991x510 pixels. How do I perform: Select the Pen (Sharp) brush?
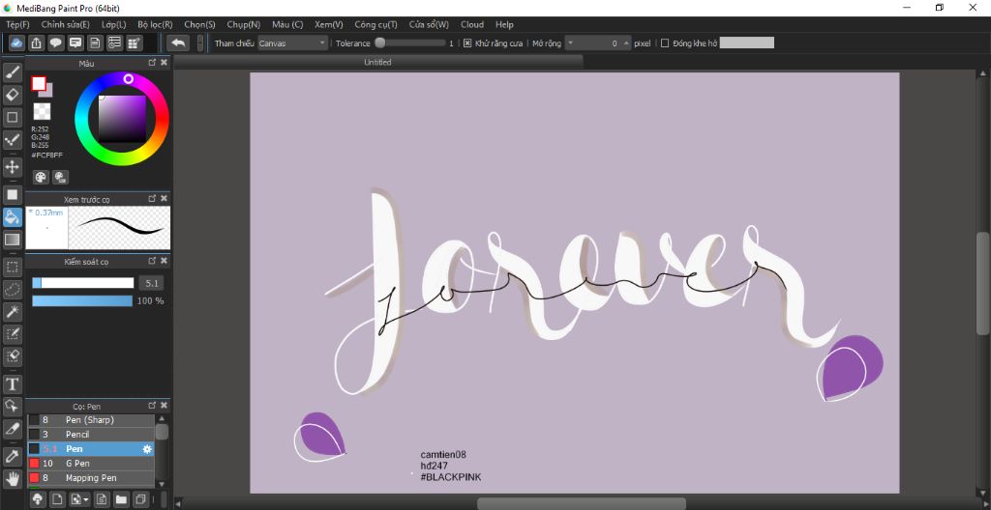click(x=90, y=420)
